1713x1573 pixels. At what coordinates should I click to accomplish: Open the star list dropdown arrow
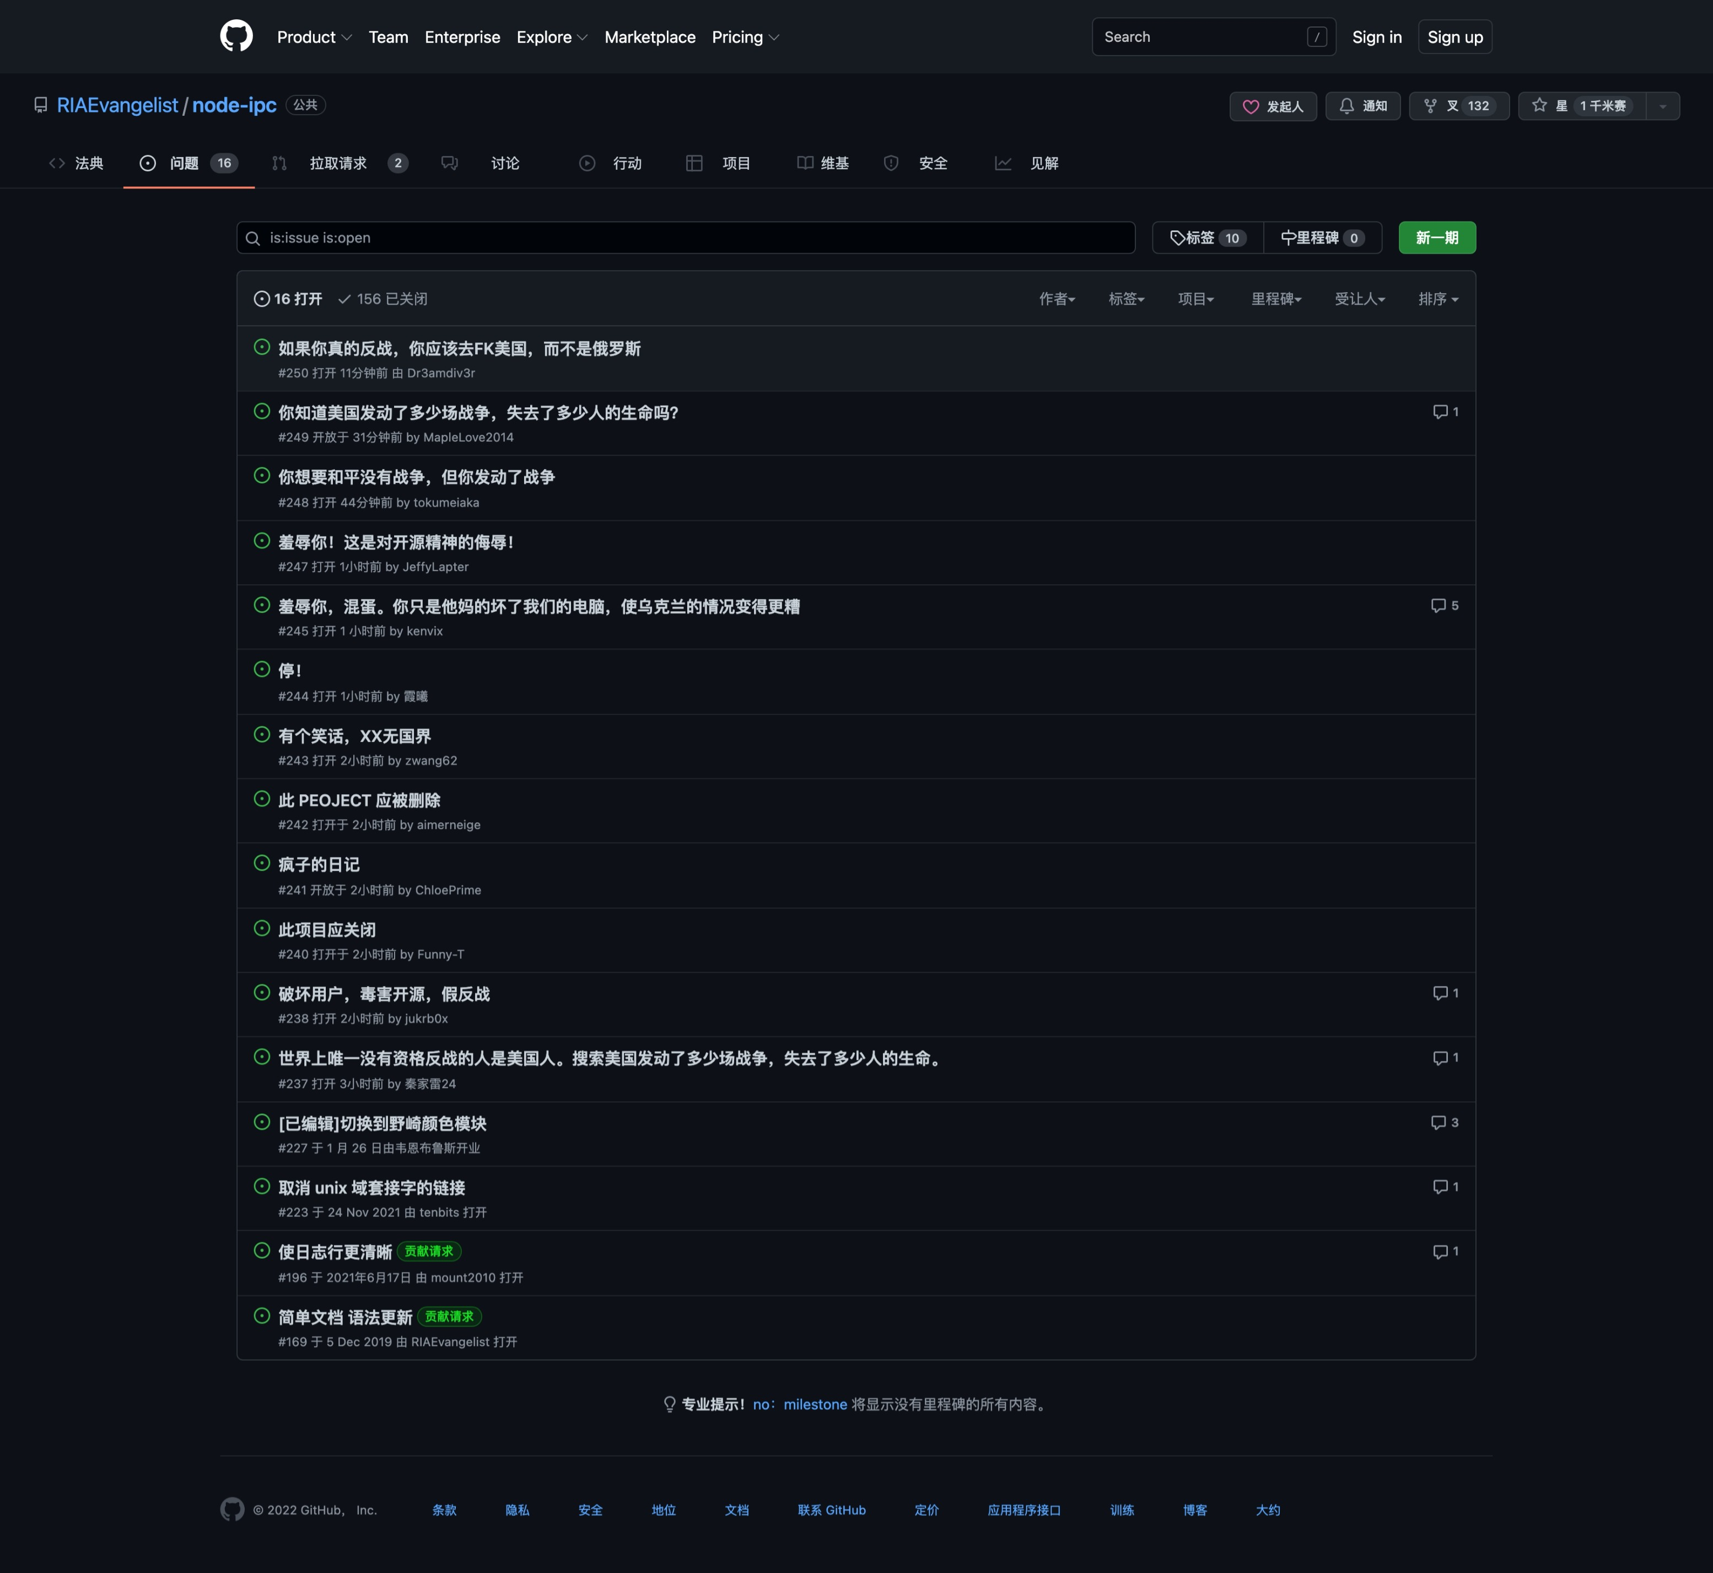coord(1663,106)
